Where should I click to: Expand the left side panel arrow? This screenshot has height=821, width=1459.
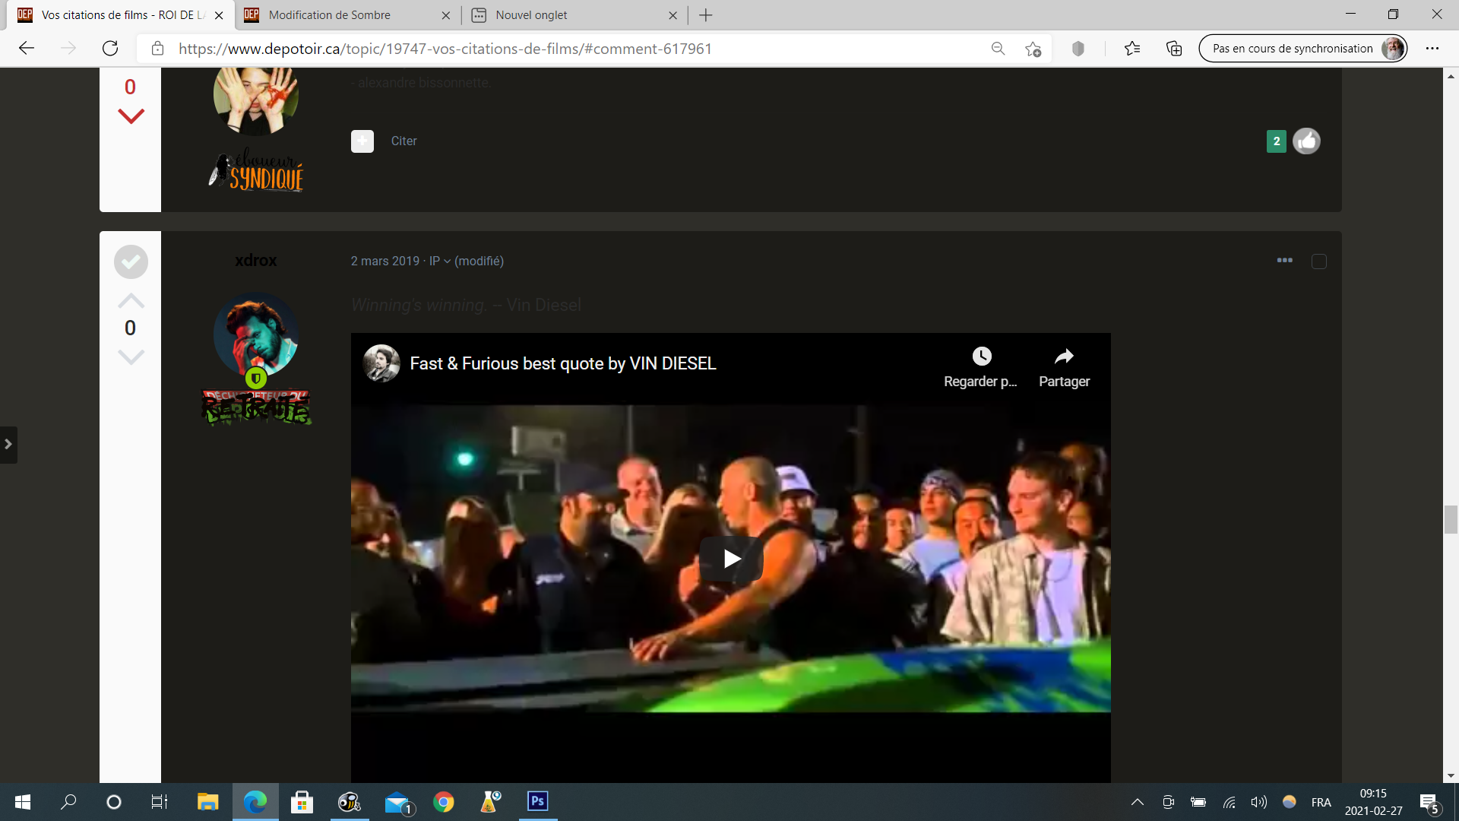click(x=8, y=445)
